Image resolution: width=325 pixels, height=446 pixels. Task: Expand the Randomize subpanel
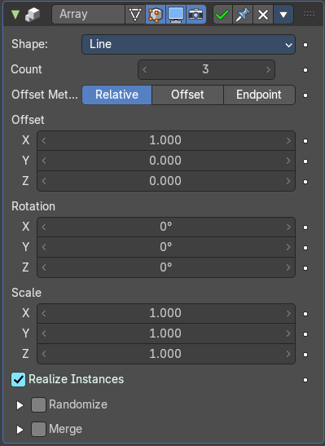click(20, 405)
